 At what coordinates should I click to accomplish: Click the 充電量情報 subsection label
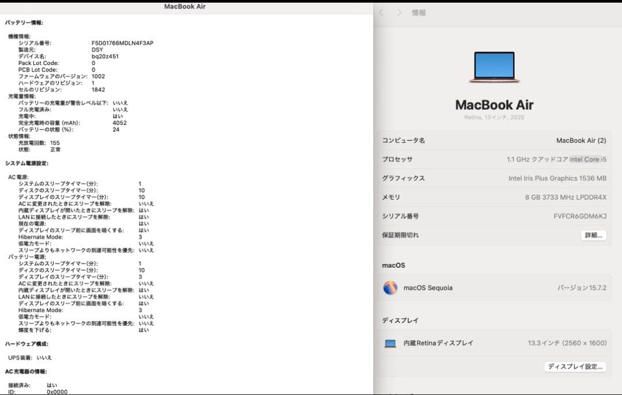(22, 96)
